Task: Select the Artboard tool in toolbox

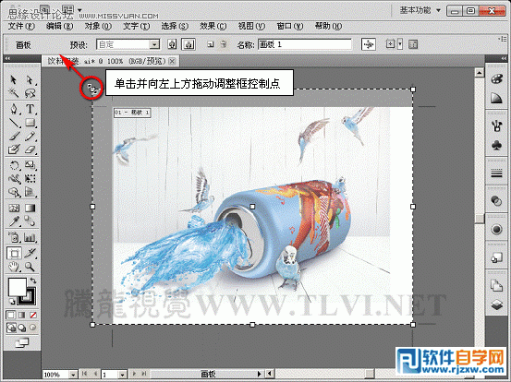Action: tap(14, 253)
